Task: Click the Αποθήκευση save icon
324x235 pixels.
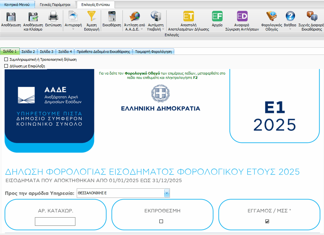Action: coord(11,17)
